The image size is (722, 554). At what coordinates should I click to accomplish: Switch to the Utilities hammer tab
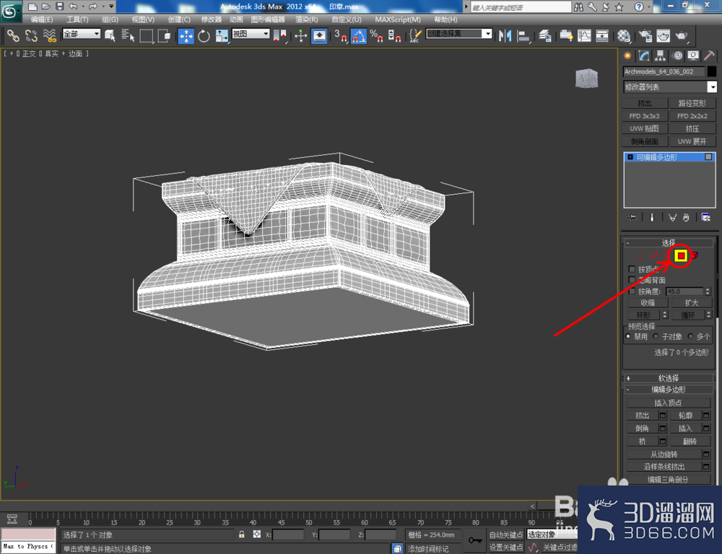[x=709, y=56]
